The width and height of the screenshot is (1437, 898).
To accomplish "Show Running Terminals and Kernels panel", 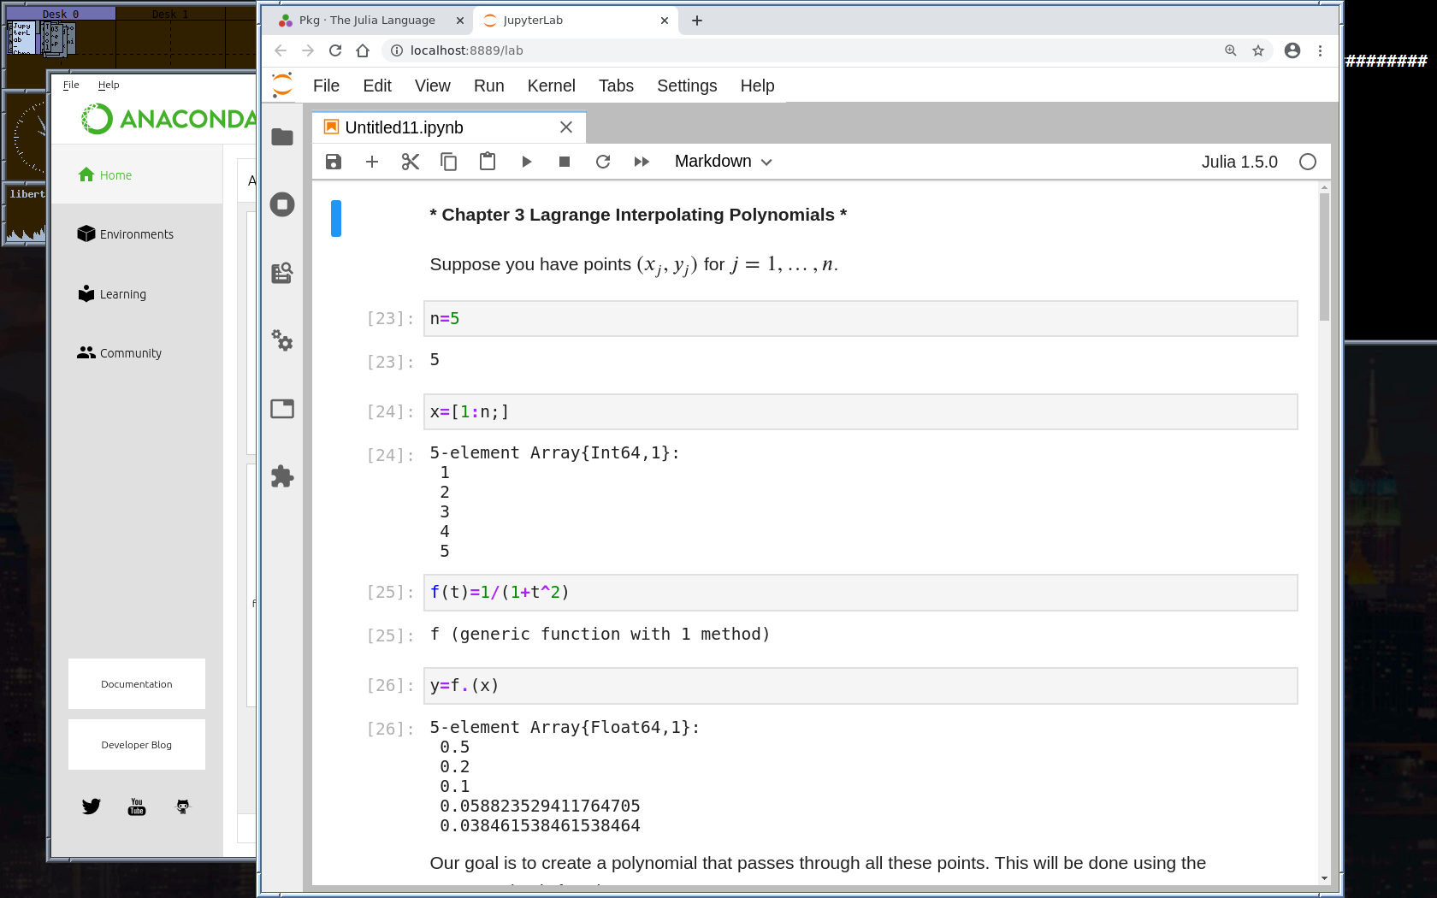I will 282,204.
